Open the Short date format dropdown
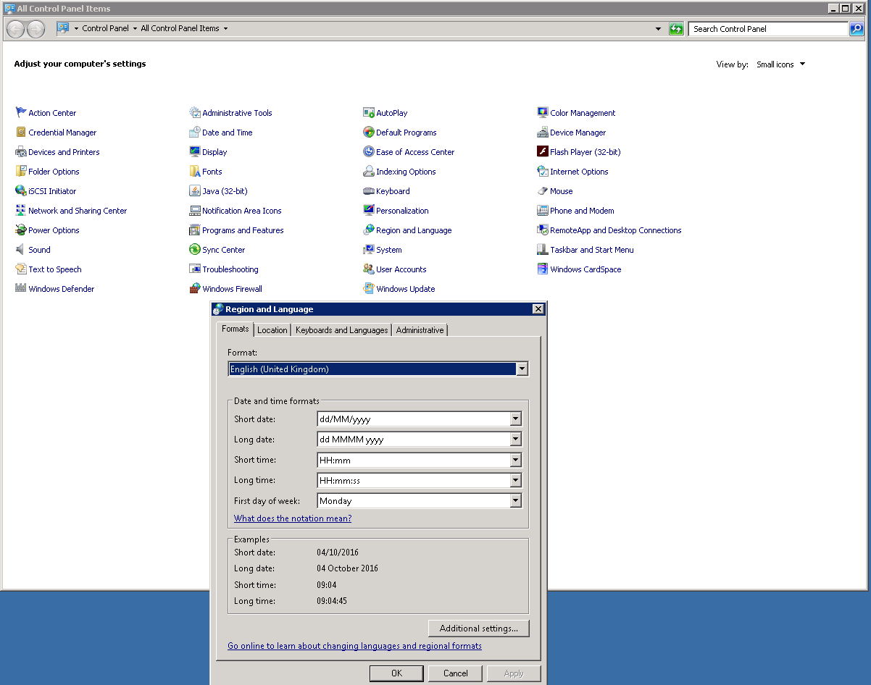871x685 pixels. pos(515,419)
